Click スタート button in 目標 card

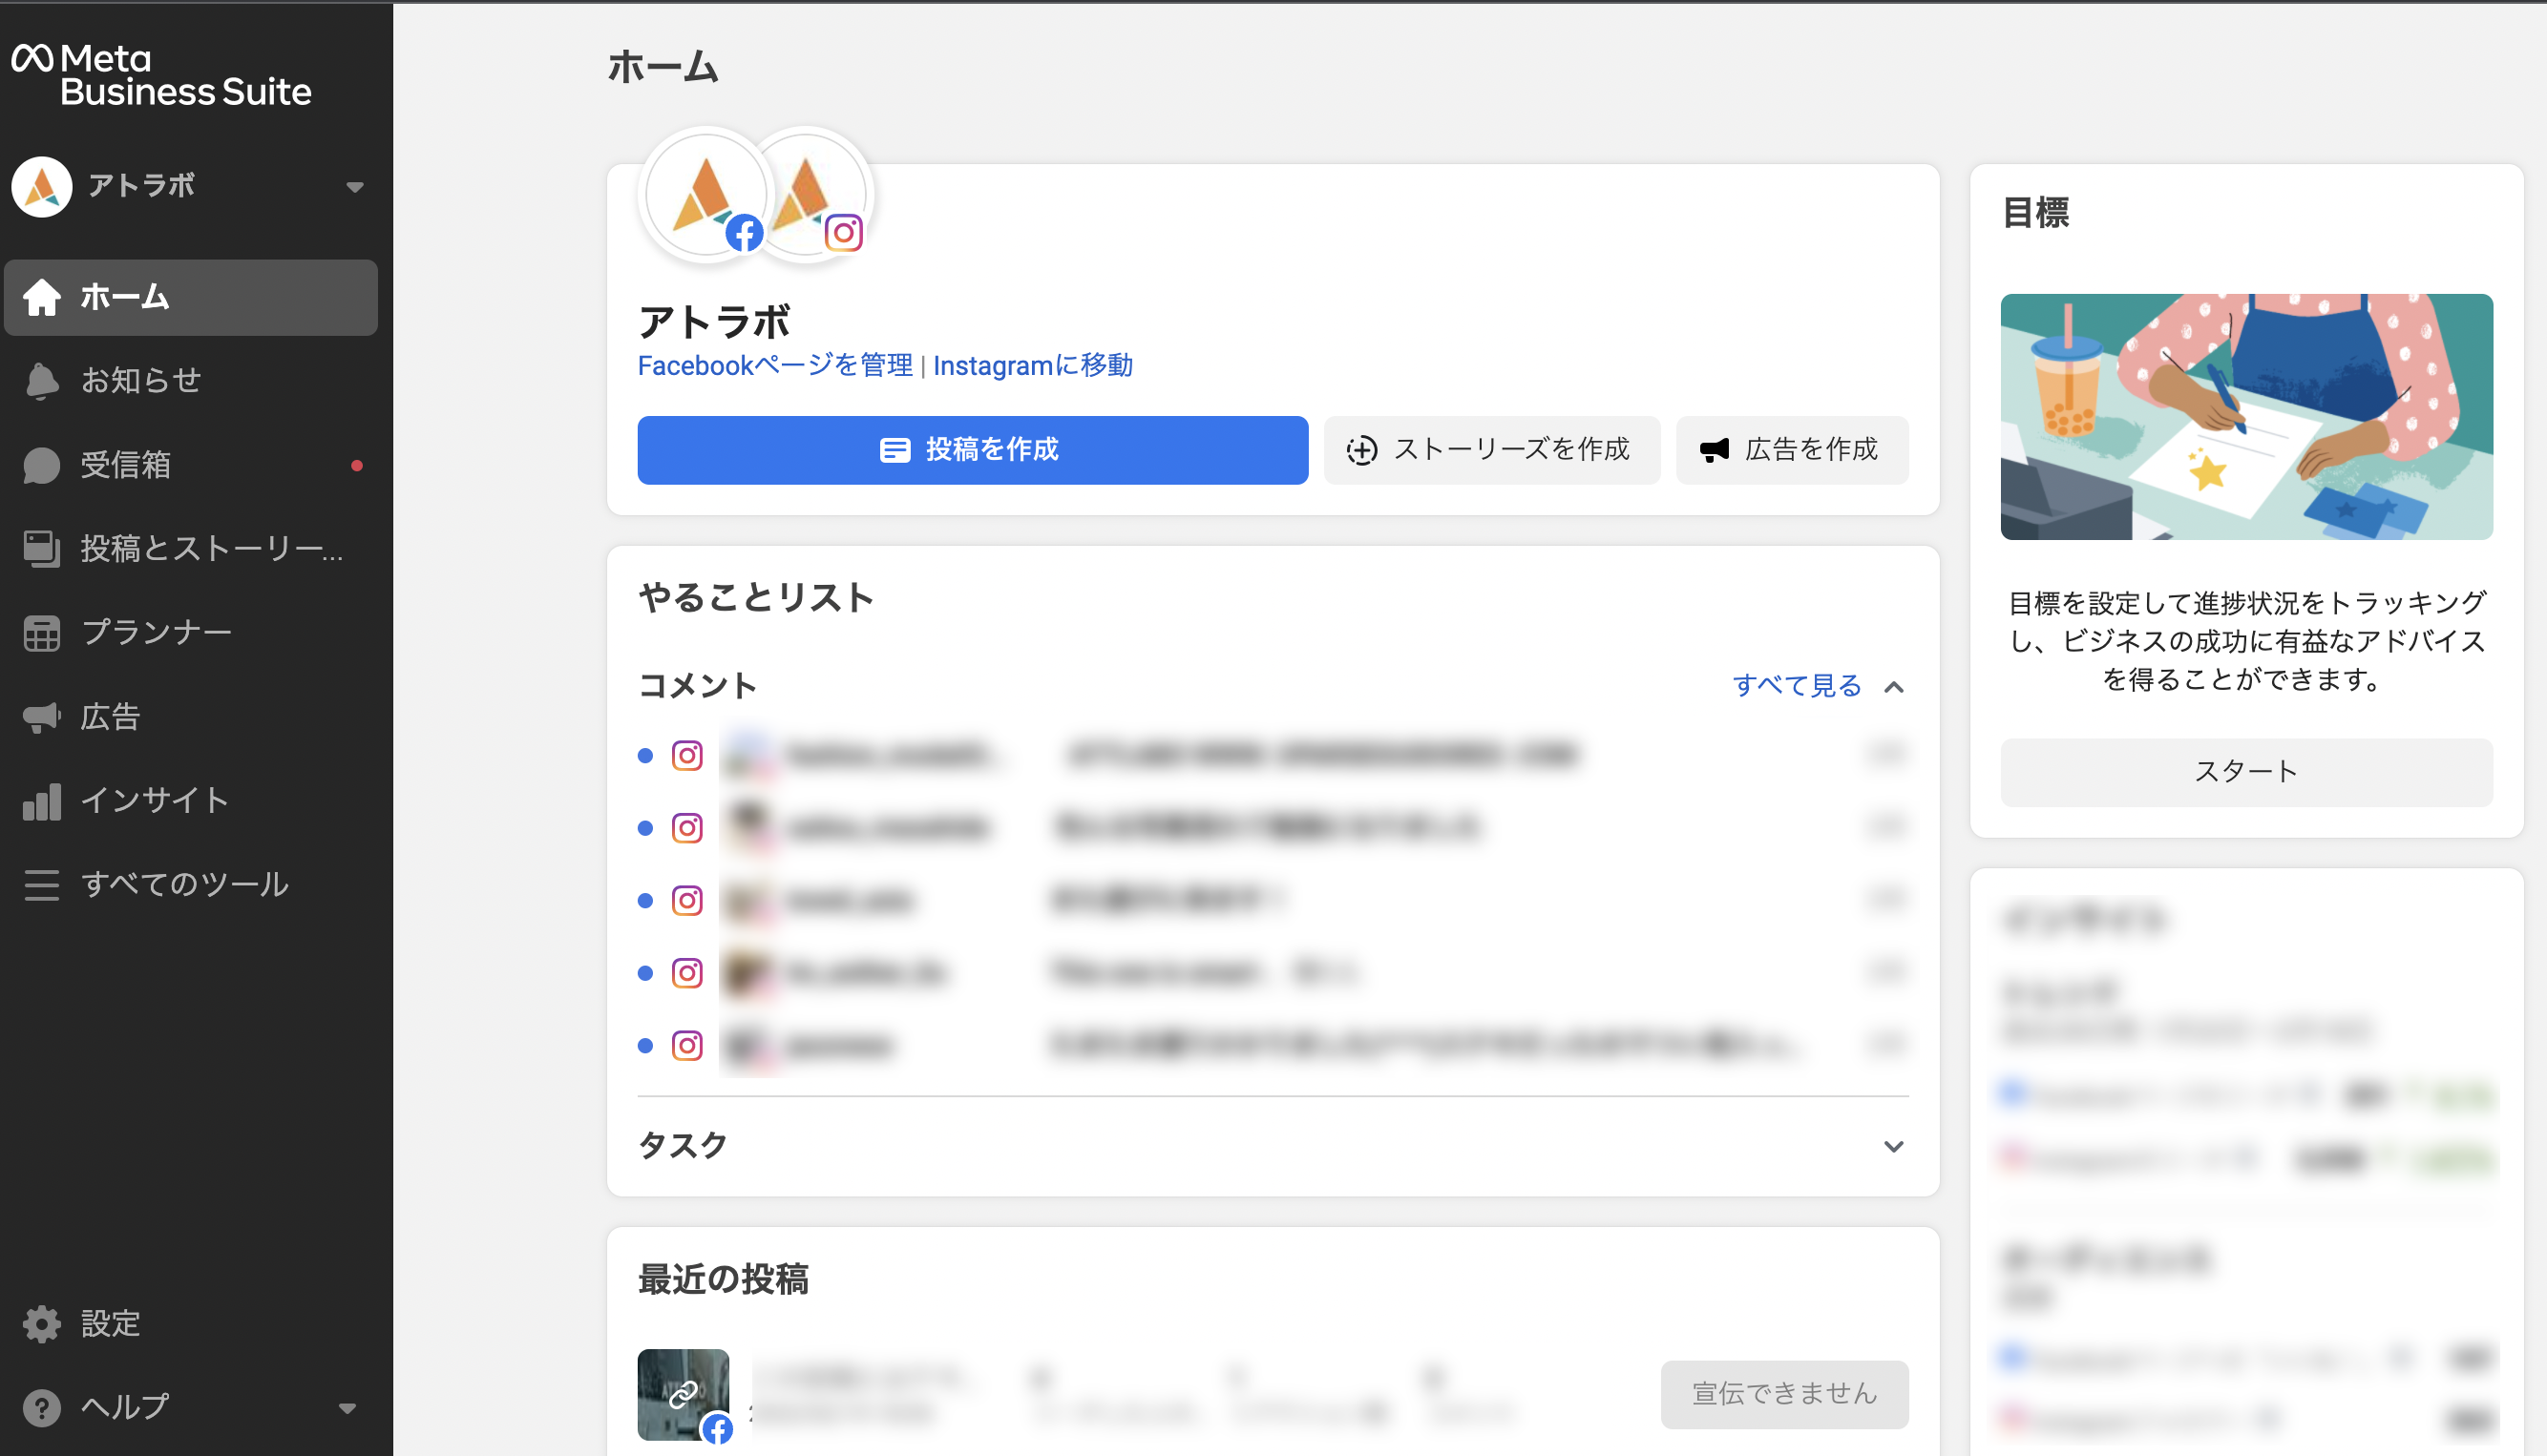tap(2246, 772)
